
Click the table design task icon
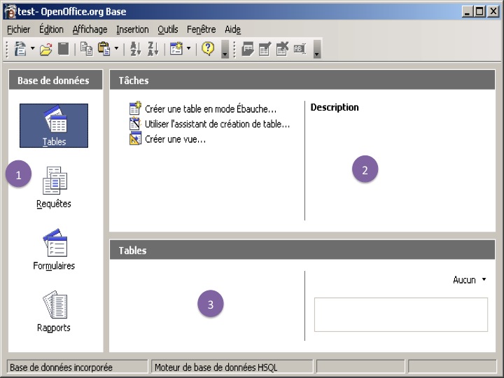pyautogui.click(x=135, y=108)
